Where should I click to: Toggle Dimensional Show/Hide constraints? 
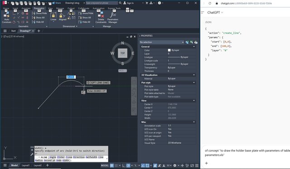pyautogui.click(x=86, y=13)
